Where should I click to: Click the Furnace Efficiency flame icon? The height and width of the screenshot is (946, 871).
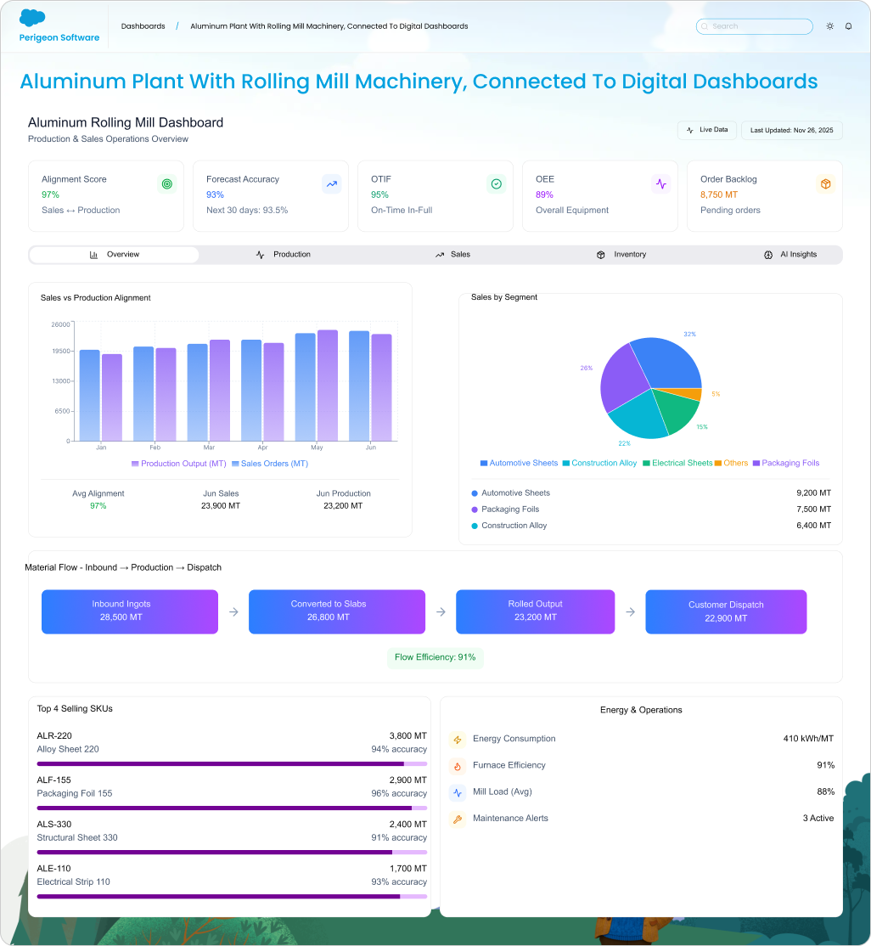[x=458, y=766]
